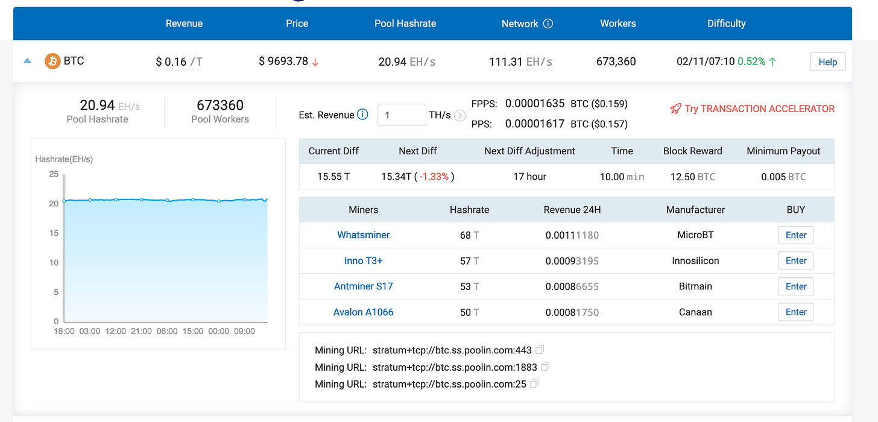
Task: Copy the port 1883 mining URL
Action: (x=545, y=367)
